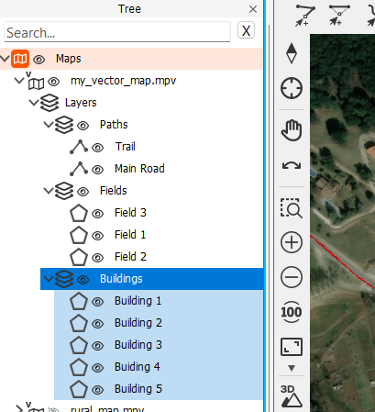This screenshot has width=375, height=412.
Task: Click the fit-to-screen expand icon
Action: coord(292,347)
